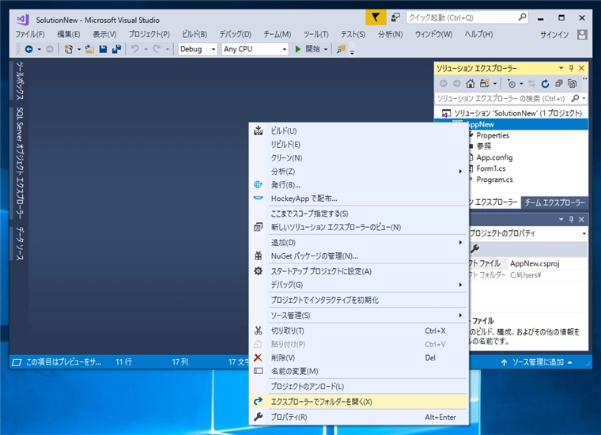Click Solution Explorer refresh icon

pos(545,83)
